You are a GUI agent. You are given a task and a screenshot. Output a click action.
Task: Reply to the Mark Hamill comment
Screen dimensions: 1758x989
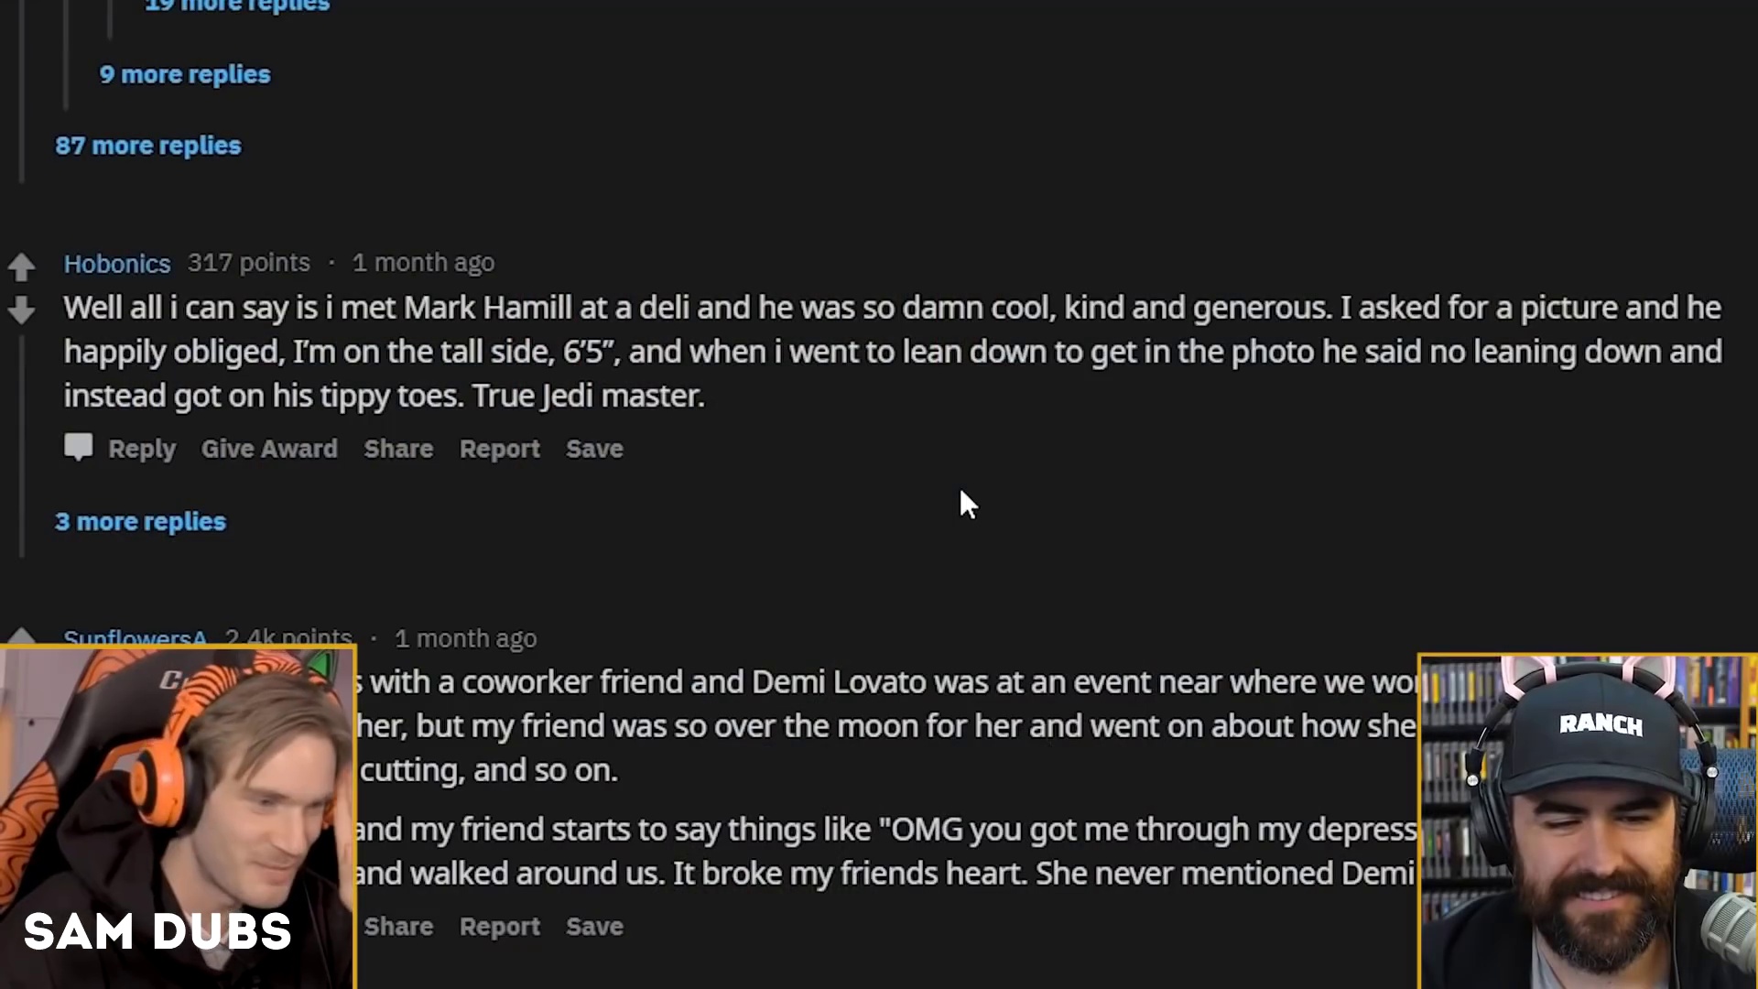tap(142, 449)
